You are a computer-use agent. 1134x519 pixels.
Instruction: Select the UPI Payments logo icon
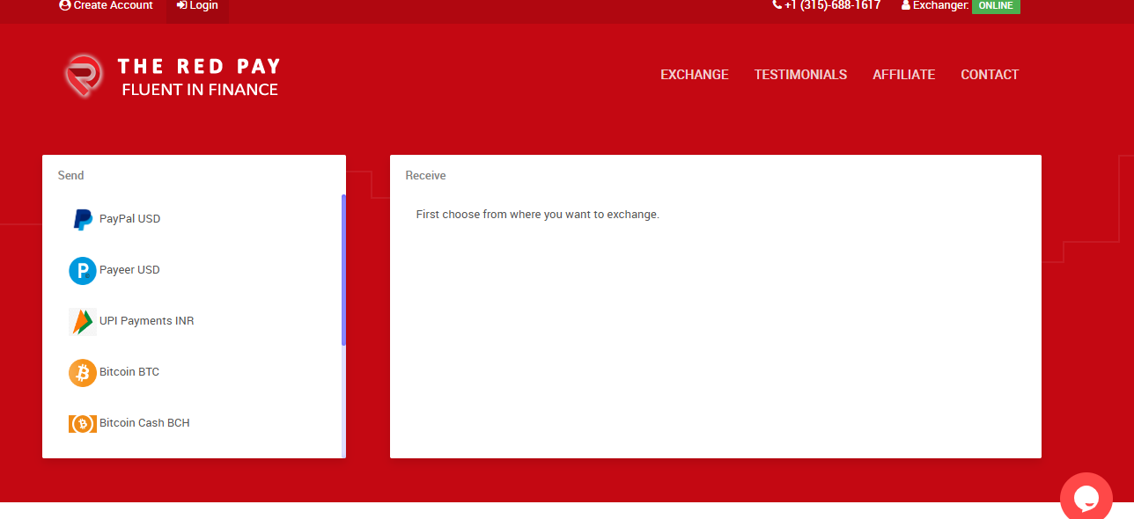83,321
